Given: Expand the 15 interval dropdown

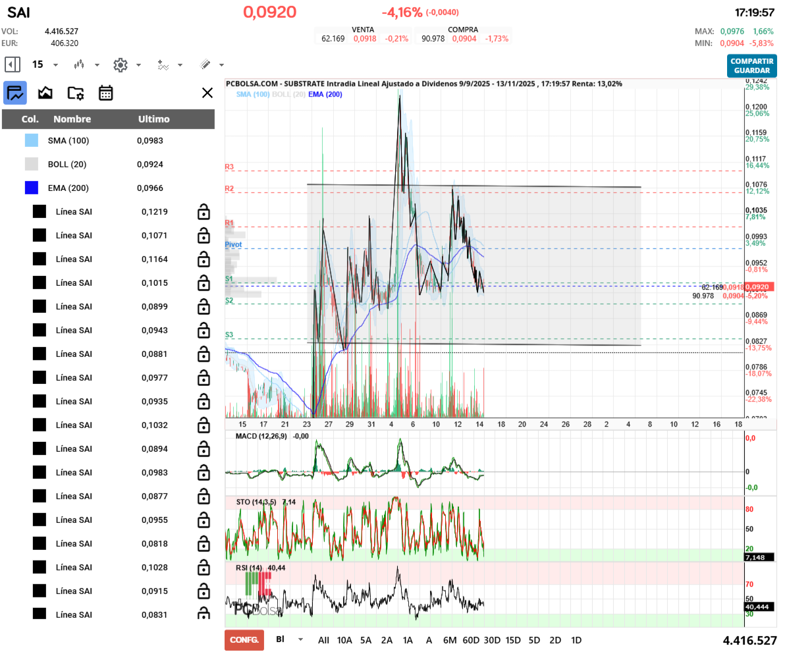Looking at the screenshot, I should tap(55, 65).
